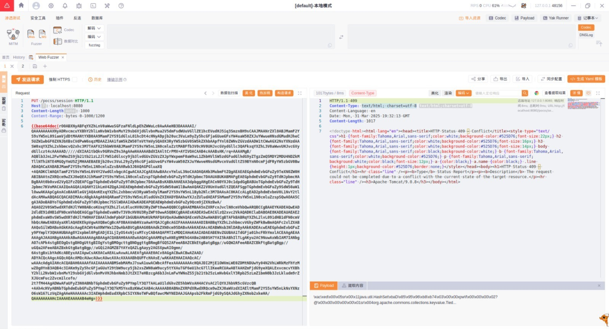Open the settings gear icon
This screenshot has width=609, height=329.
[x=51, y=6]
